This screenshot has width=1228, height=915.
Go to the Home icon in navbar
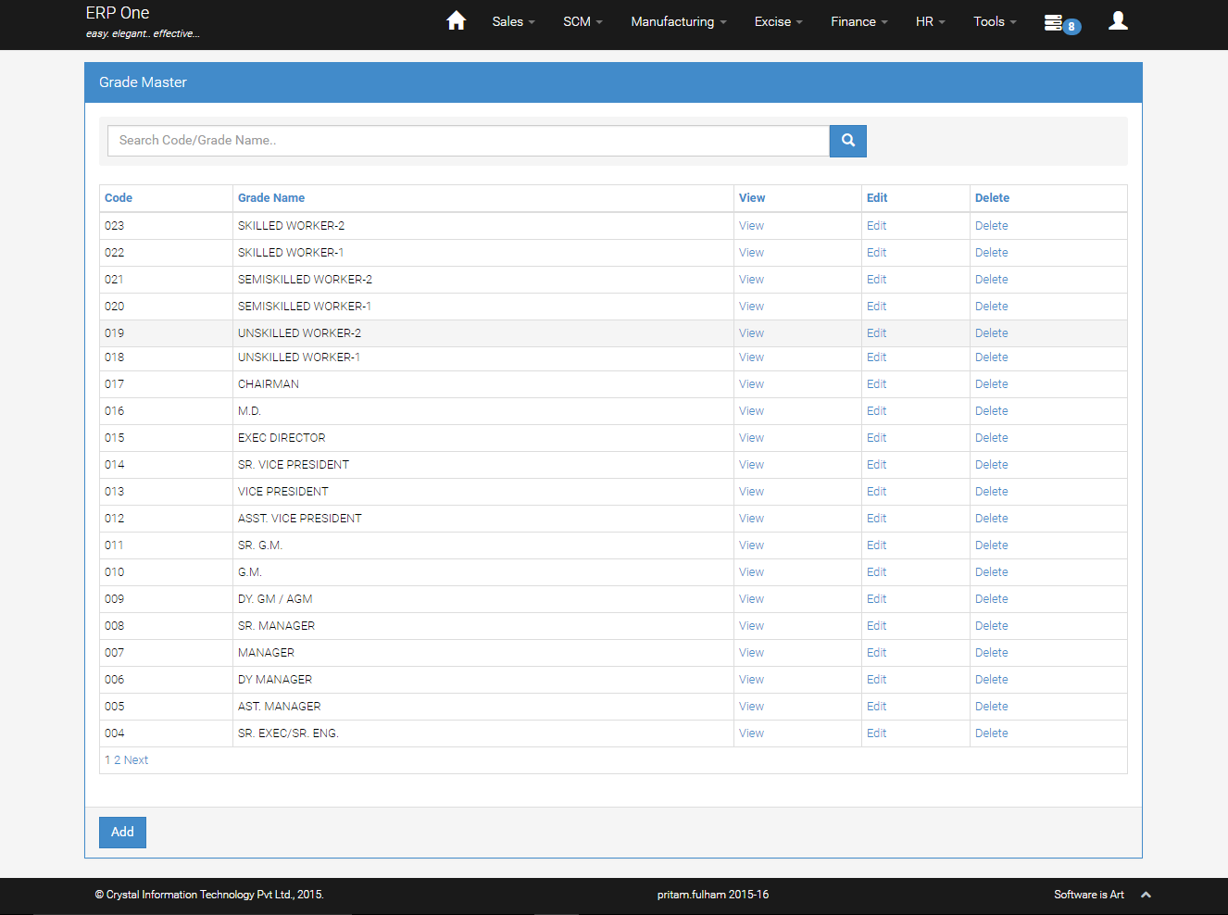click(x=456, y=21)
